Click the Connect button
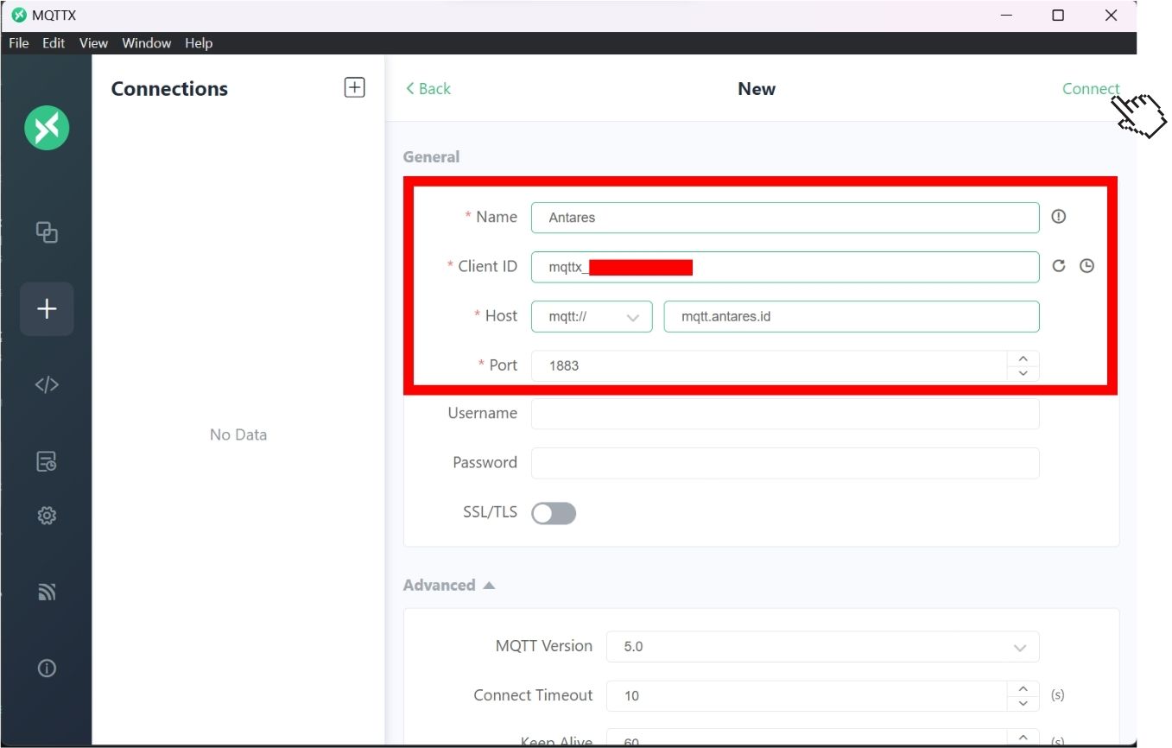Viewport: 1172px width, 748px height. pyautogui.click(x=1091, y=88)
